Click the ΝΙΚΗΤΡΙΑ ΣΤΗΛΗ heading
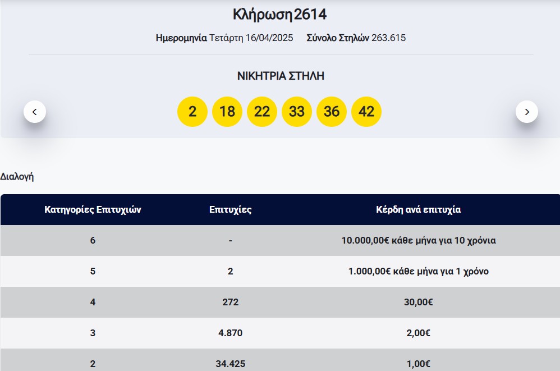560x371 pixels. coord(281,76)
